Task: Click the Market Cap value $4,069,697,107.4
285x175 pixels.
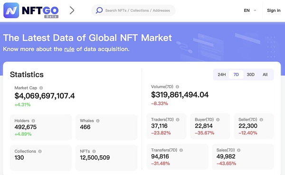Action: click(45, 96)
